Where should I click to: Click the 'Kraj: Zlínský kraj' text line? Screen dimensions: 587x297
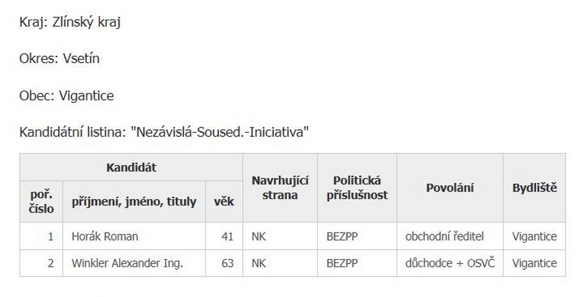point(70,23)
